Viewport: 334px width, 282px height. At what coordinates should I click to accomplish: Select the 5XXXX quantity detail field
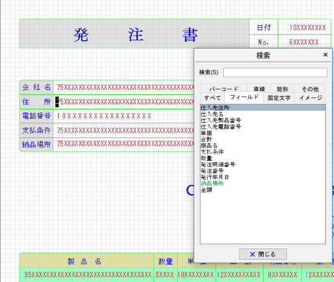165,275
